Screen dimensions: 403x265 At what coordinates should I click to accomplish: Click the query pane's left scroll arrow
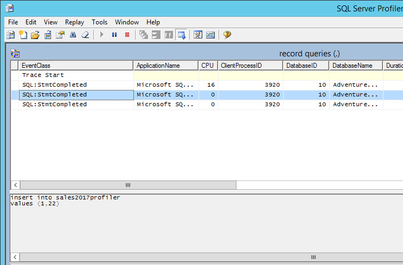tap(15, 257)
